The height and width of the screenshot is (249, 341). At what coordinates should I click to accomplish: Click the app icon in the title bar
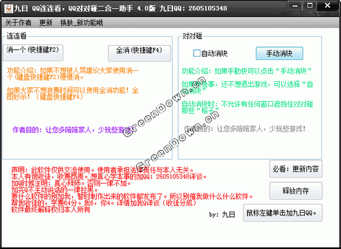pyautogui.click(x=8, y=8)
